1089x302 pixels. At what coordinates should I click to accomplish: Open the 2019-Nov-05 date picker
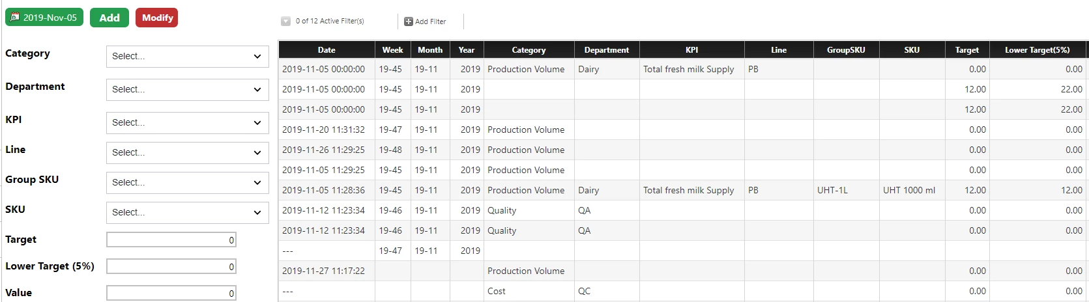44,18
